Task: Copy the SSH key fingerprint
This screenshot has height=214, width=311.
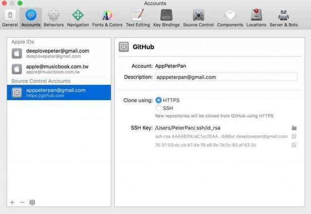Action: click(294, 145)
